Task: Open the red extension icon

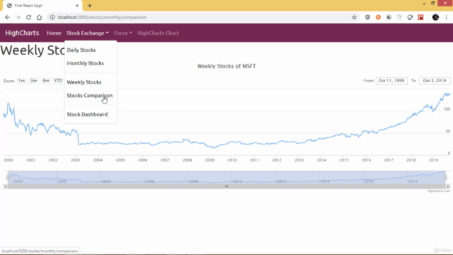Action: pyautogui.click(x=420, y=17)
